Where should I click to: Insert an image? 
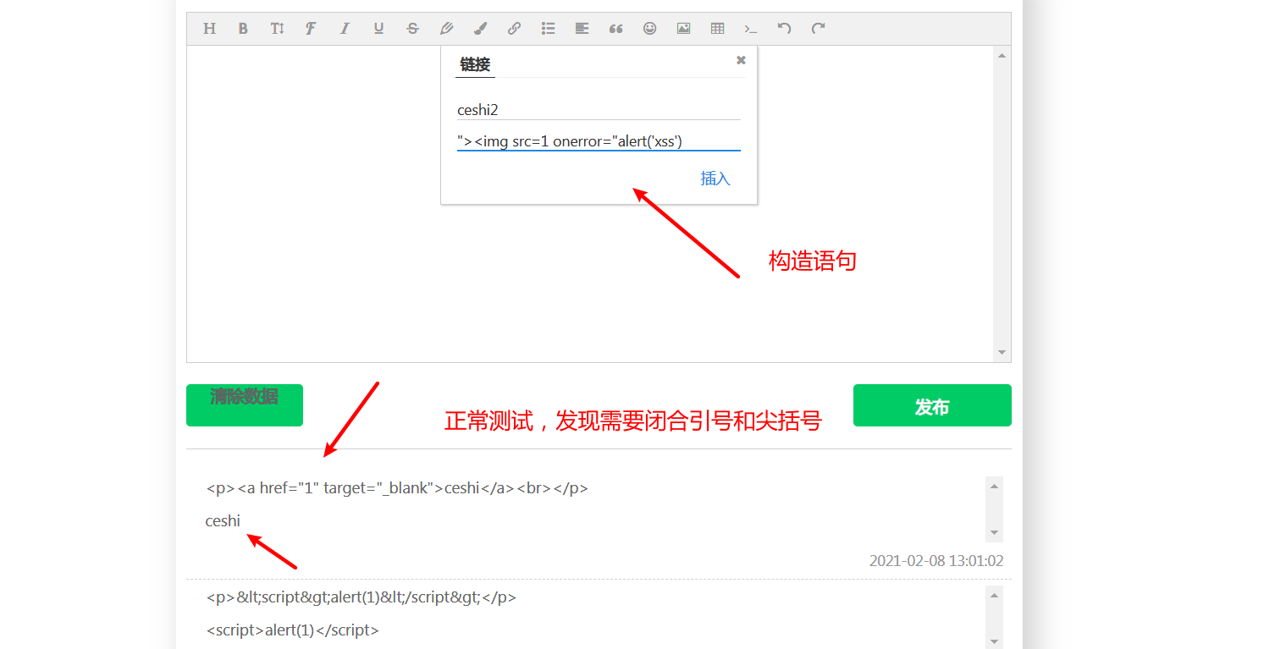[x=683, y=29]
